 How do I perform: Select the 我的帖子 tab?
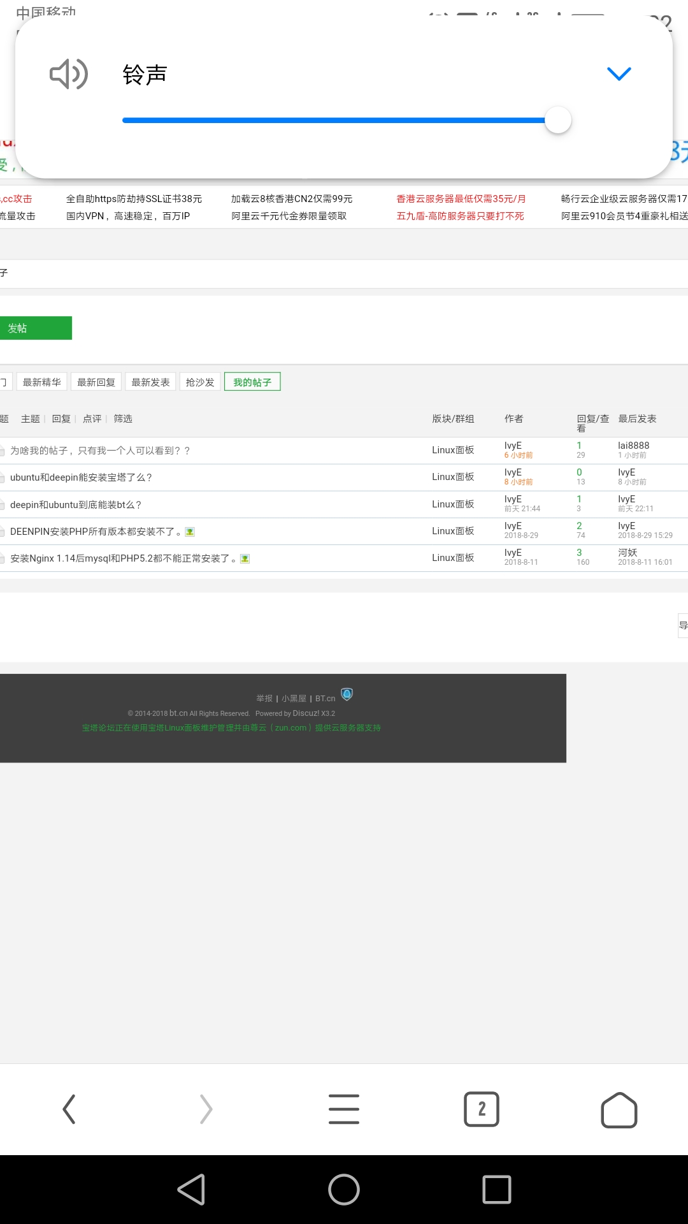[252, 382]
